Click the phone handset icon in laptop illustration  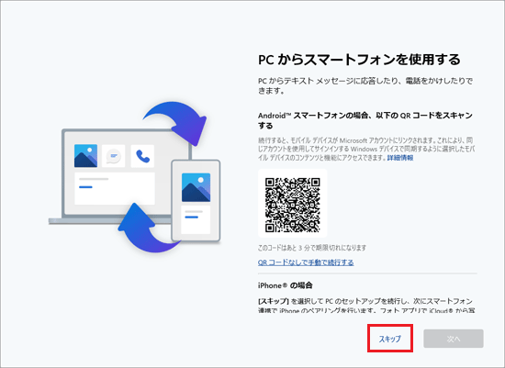142,156
